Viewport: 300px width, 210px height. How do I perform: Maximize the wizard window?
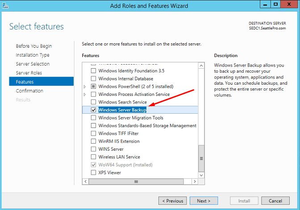pyautogui.click(x=276, y=5)
